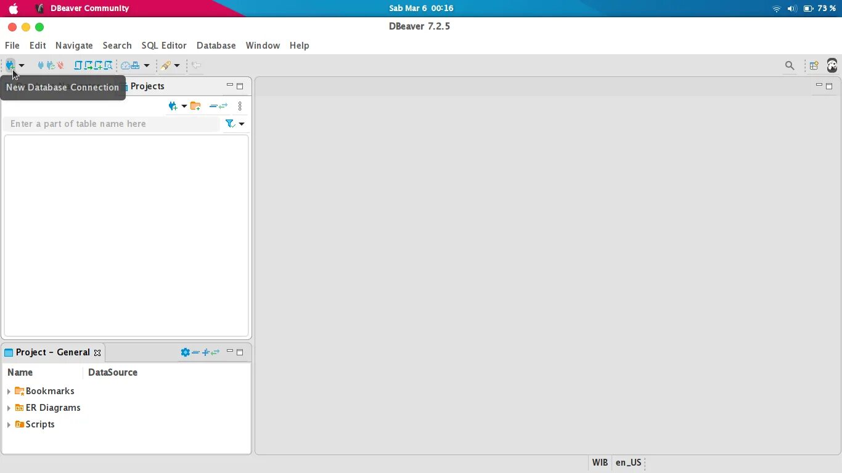
Task: Minimize the navigator panel
Action: [x=230, y=86]
